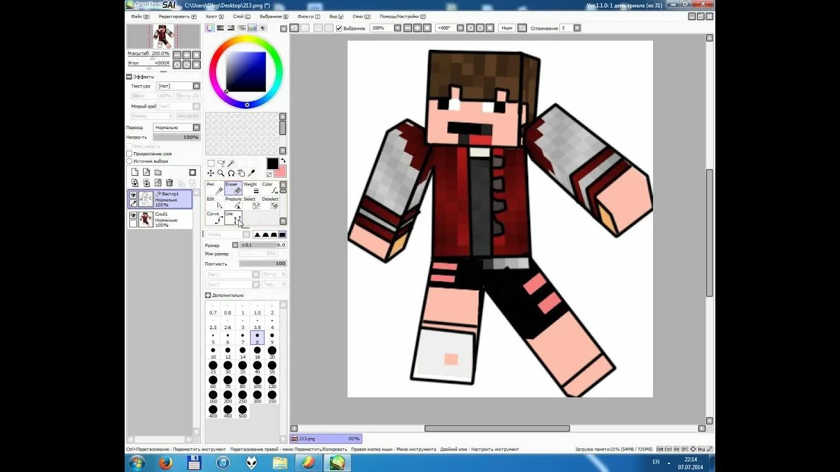Choose the vector Select tool
The width and height of the screenshot is (840, 472).
point(251,203)
